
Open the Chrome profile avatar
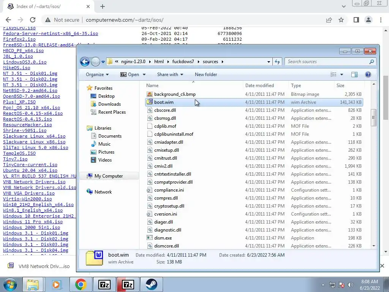tap(368, 20)
